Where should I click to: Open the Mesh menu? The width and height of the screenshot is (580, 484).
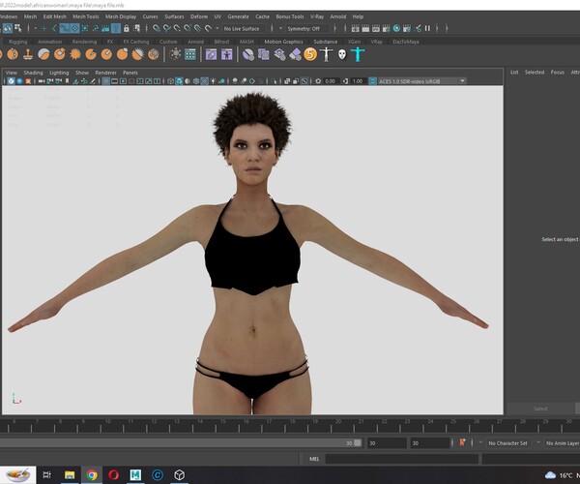click(30, 16)
